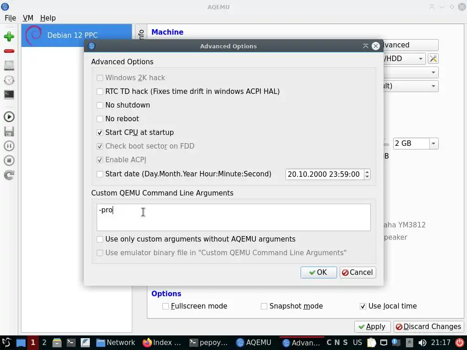Click Apply in the AQEMU main window
Viewport: 467px width, 350px height.
[x=372, y=326]
